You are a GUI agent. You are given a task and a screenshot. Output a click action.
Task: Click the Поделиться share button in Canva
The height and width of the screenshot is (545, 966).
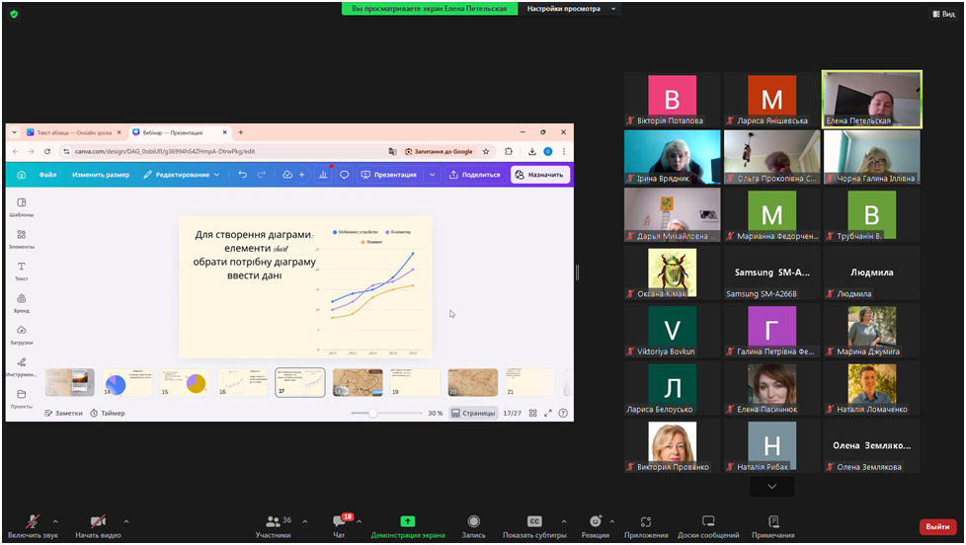coord(474,175)
